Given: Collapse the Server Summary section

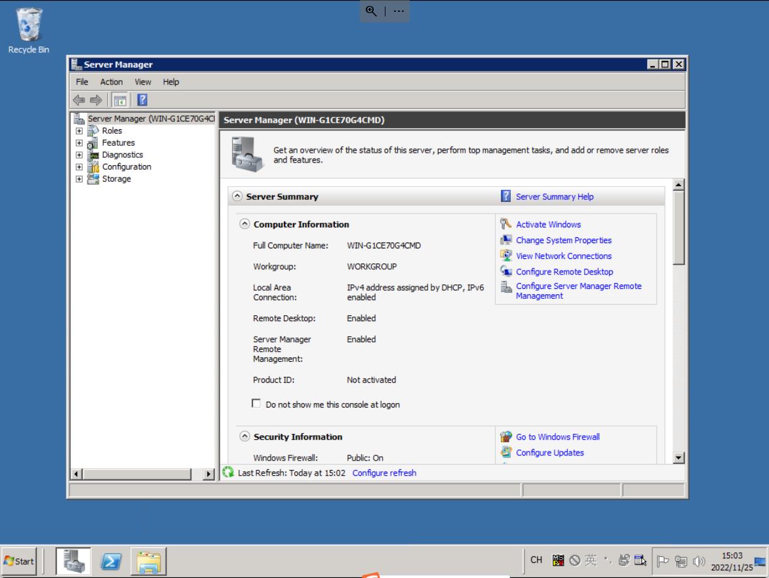Looking at the screenshot, I should coord(237,196).
